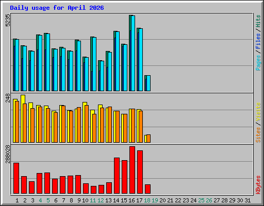
Task: Select day 6 on the x-axis
Action: 56,200
